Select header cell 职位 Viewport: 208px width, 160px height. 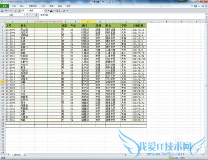(113, 25)
